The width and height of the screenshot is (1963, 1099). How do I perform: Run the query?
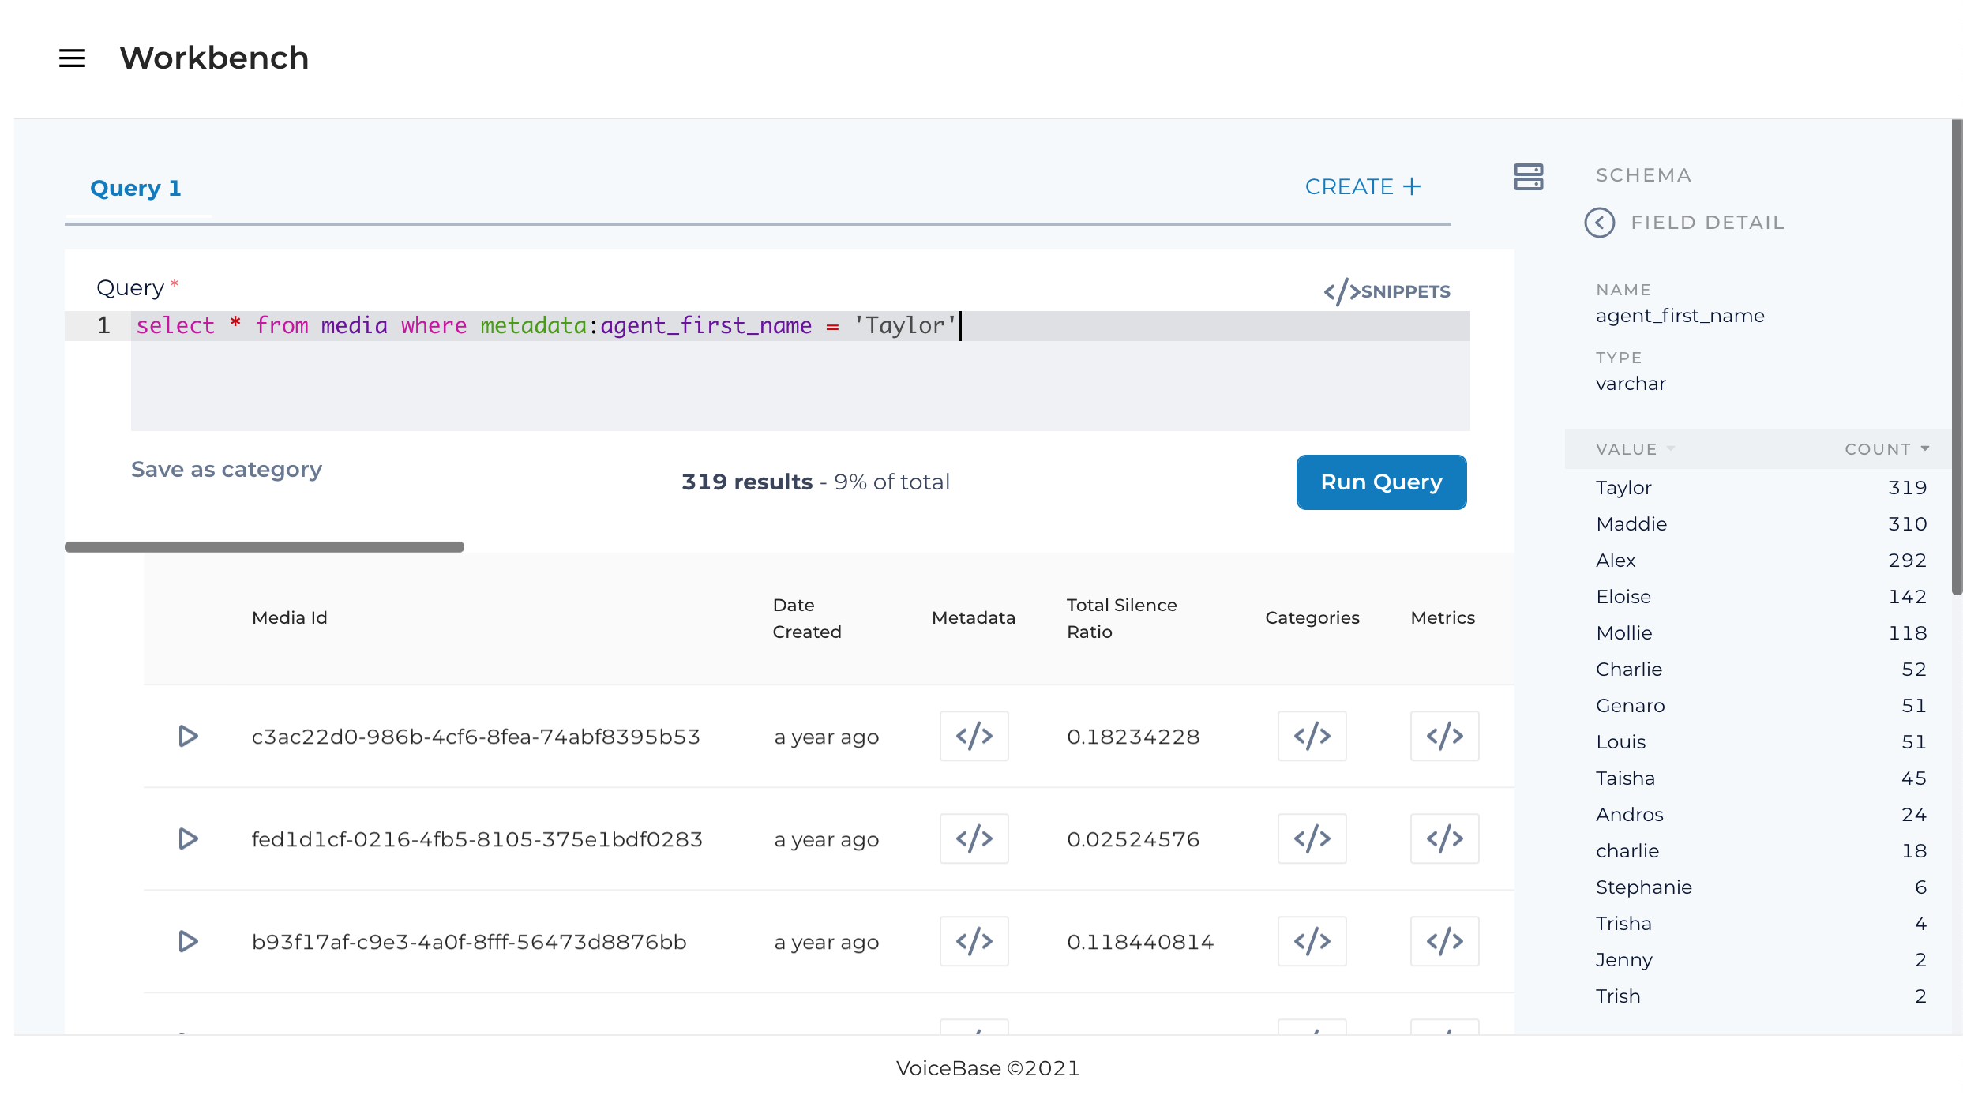point(1381,482)
